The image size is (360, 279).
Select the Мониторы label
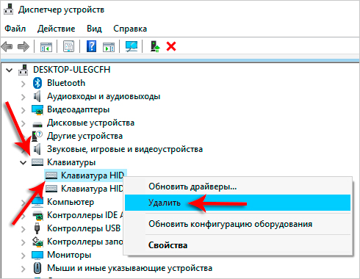click(69, 255)
